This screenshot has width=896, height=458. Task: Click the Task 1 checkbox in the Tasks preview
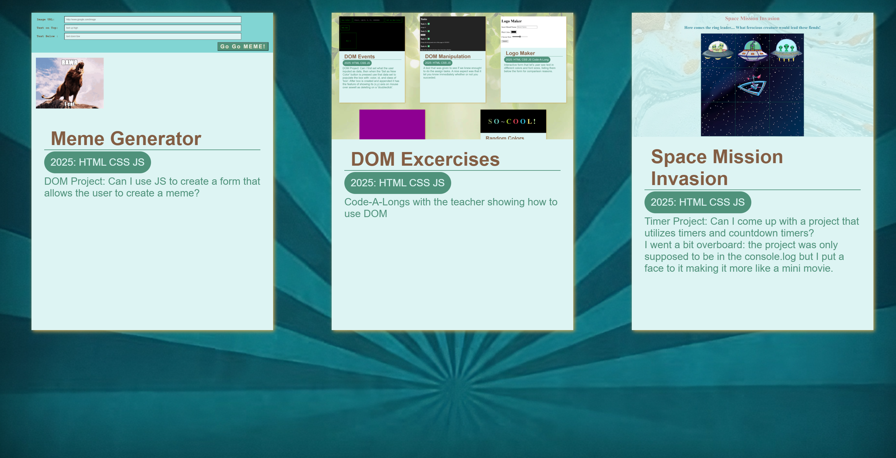tap(429, 24)
